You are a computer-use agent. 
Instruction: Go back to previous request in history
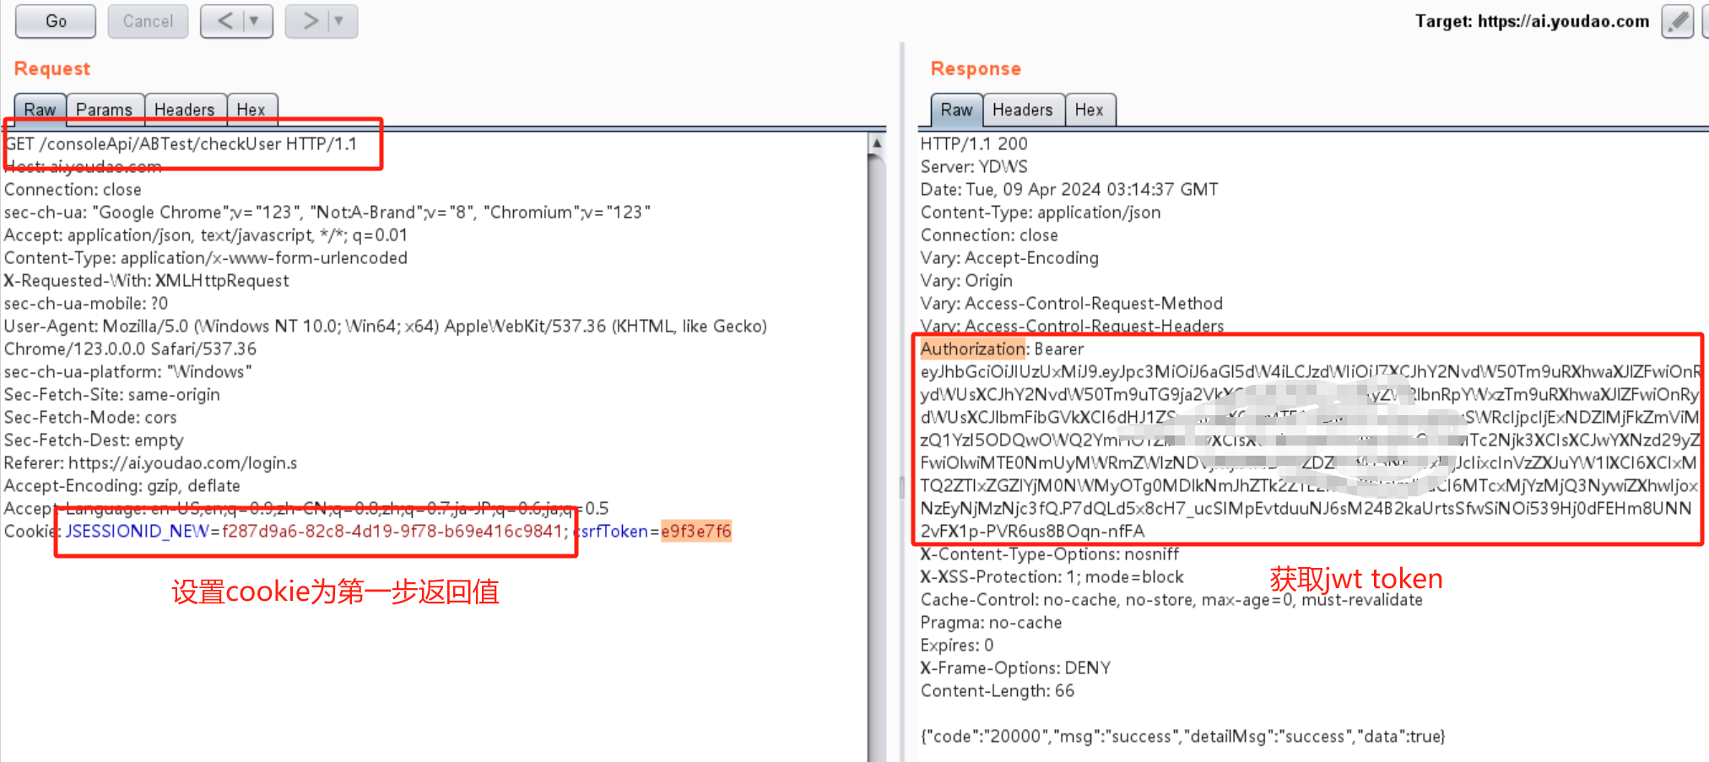225,21
